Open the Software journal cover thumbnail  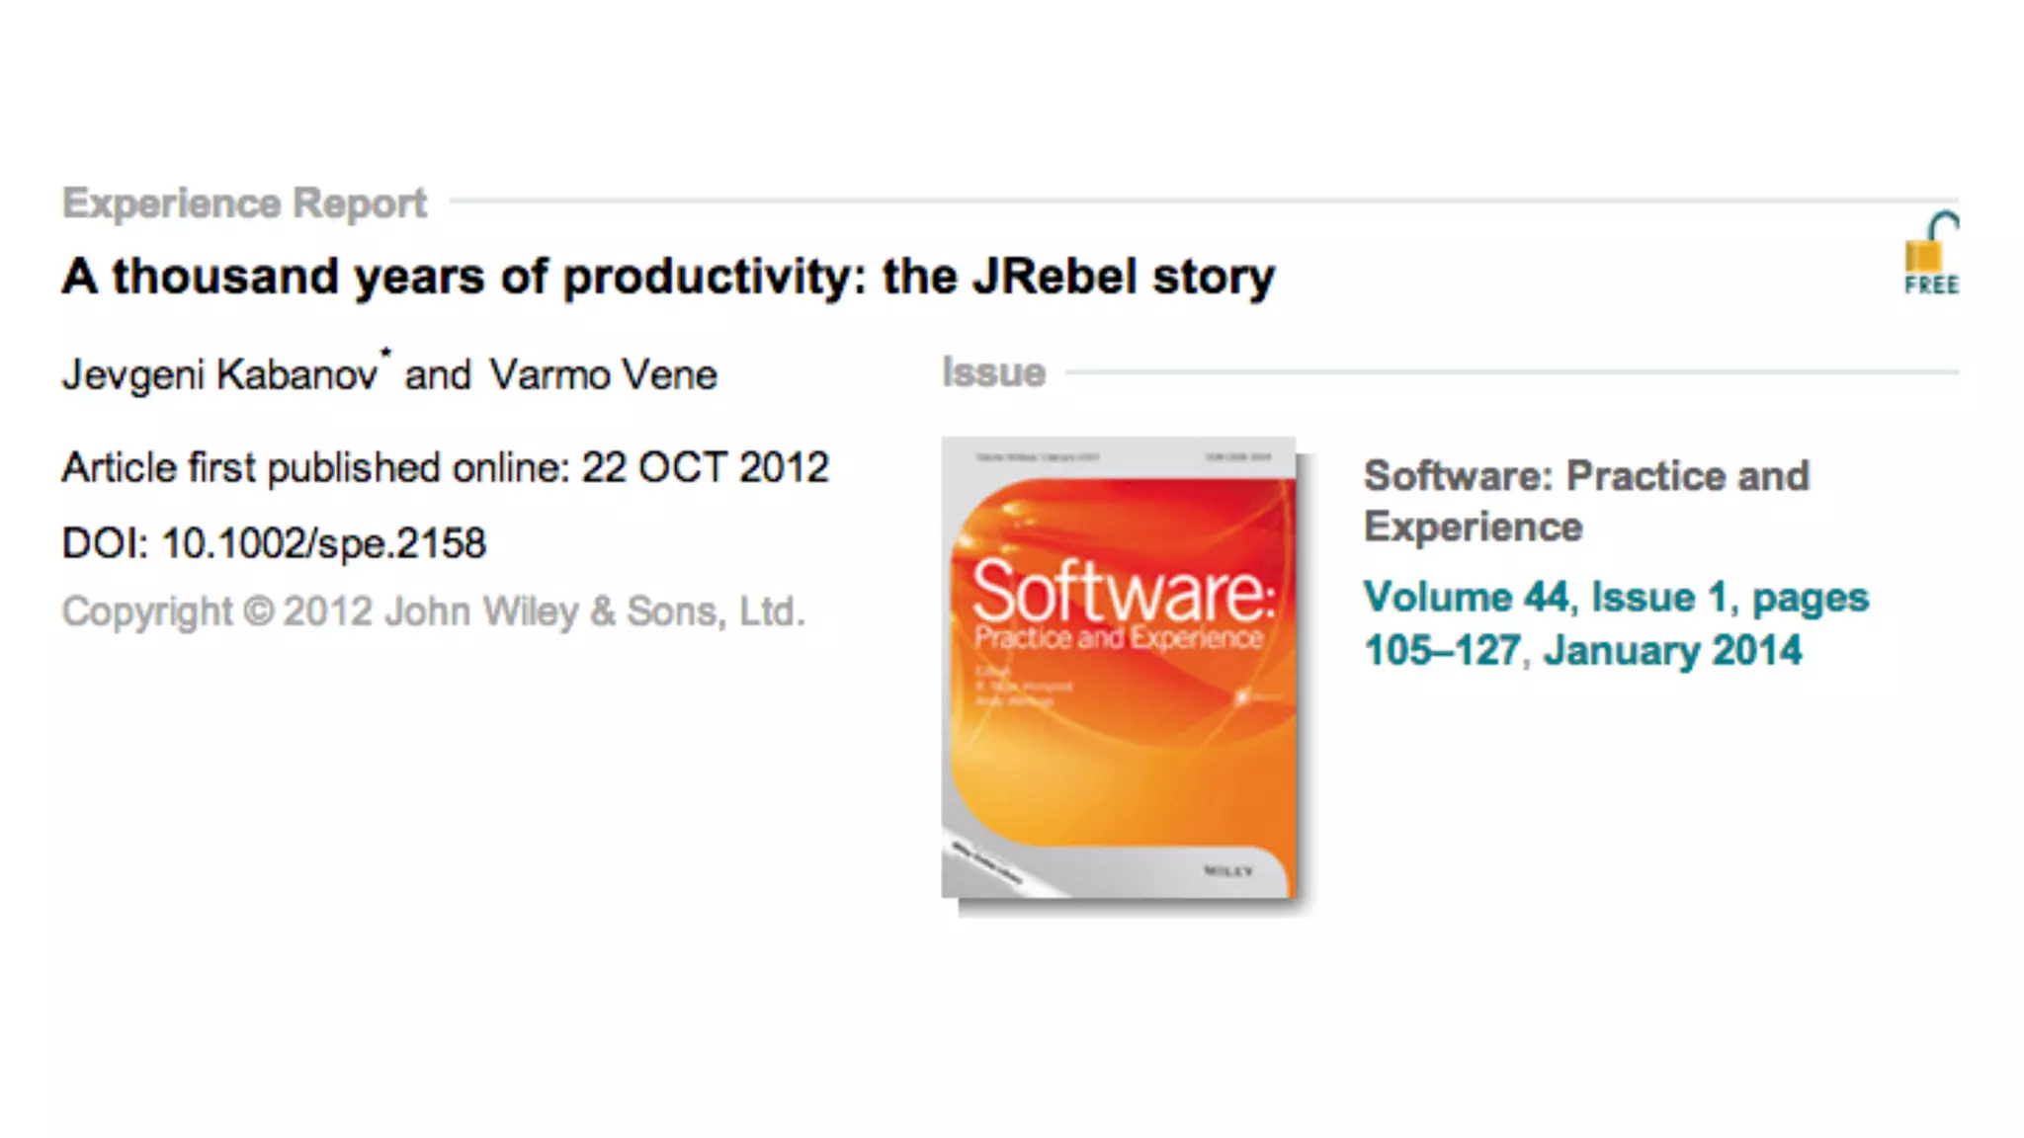tap(1119, 668)
